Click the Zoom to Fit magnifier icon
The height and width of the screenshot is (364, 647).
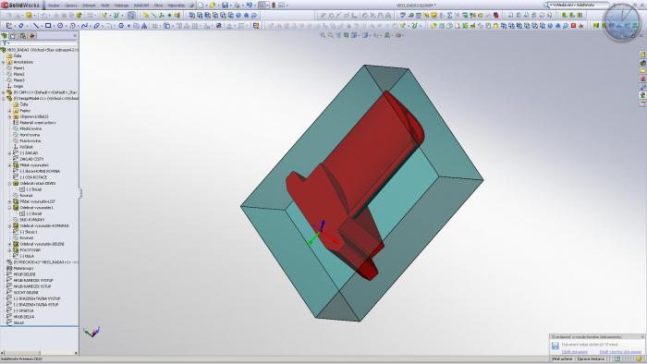click(323, 35)
